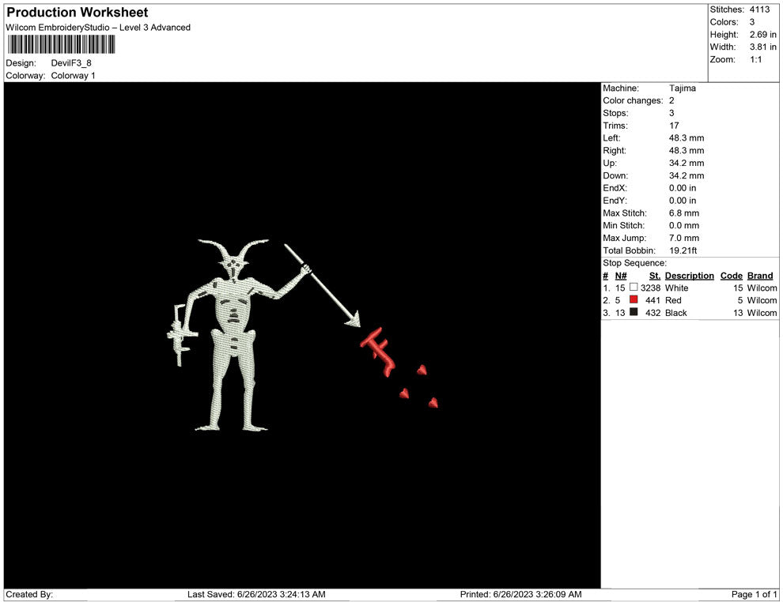
Task: Click the stitch count 3238 in stop sequence
Action: pyautogui.click(x=650, y=288)
